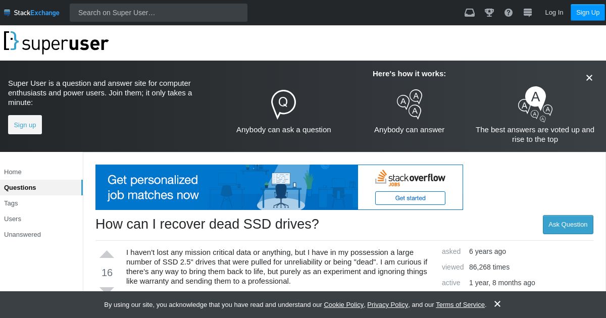Click Get started in jobs ad
The image size is (606, 318).
[x=410, y=198]
